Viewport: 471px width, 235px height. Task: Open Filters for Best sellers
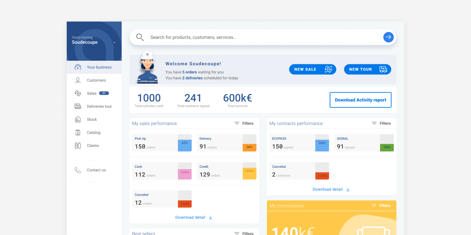tap(244, 233)
